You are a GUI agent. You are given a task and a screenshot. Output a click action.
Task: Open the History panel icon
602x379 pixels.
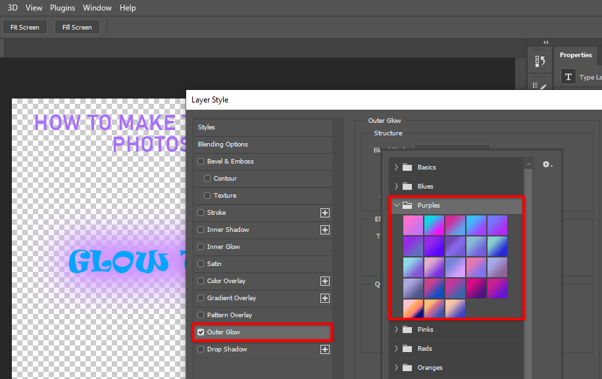click(539, 62)
